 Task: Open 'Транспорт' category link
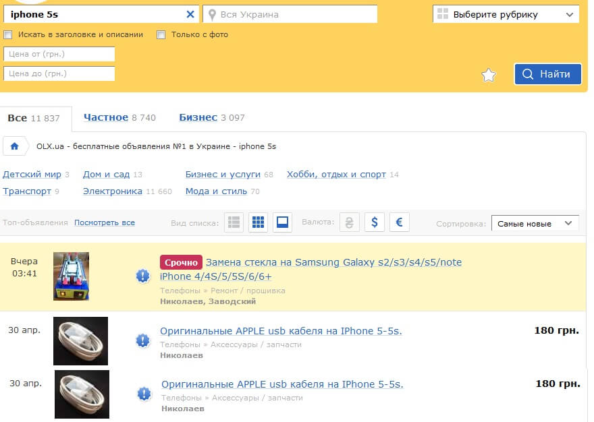pos(27,191)
